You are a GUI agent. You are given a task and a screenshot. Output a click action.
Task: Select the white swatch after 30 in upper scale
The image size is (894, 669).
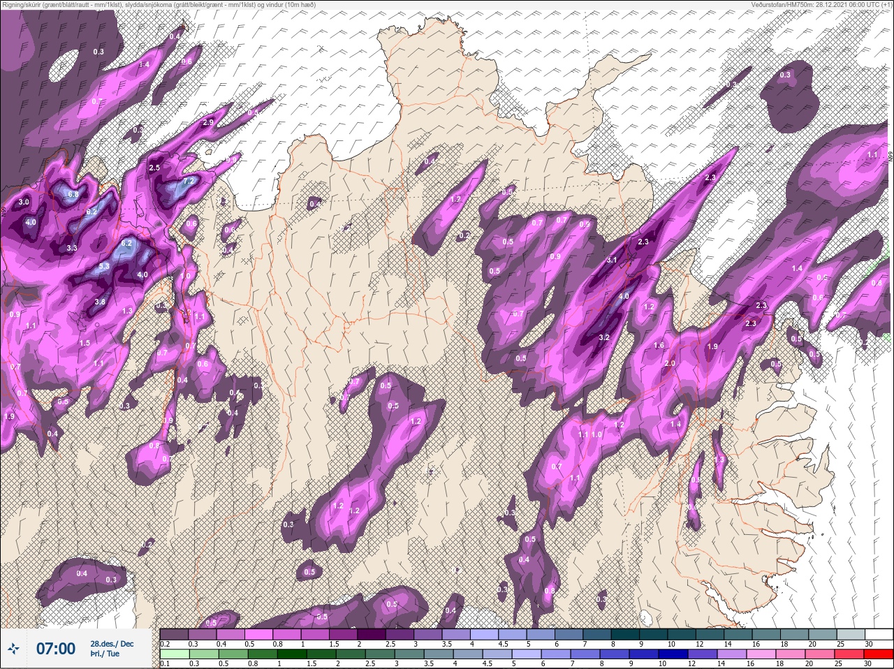878,634
